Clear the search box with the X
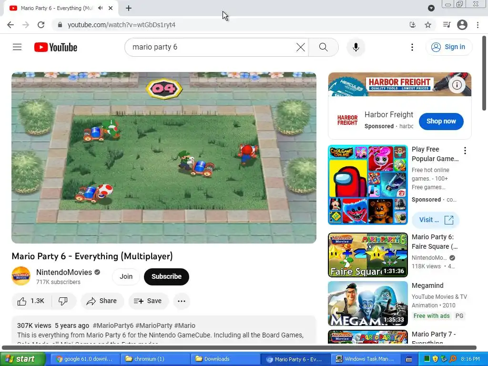The image size is (488, 366). coord(301,47)
